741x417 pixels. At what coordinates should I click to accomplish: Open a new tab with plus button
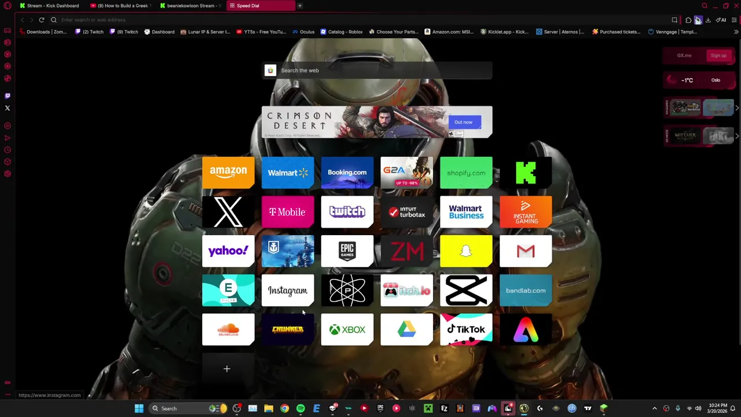[300, 6]
